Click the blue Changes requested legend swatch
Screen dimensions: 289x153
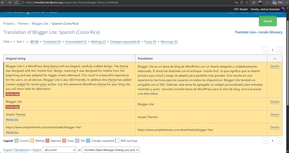point(88,141)
